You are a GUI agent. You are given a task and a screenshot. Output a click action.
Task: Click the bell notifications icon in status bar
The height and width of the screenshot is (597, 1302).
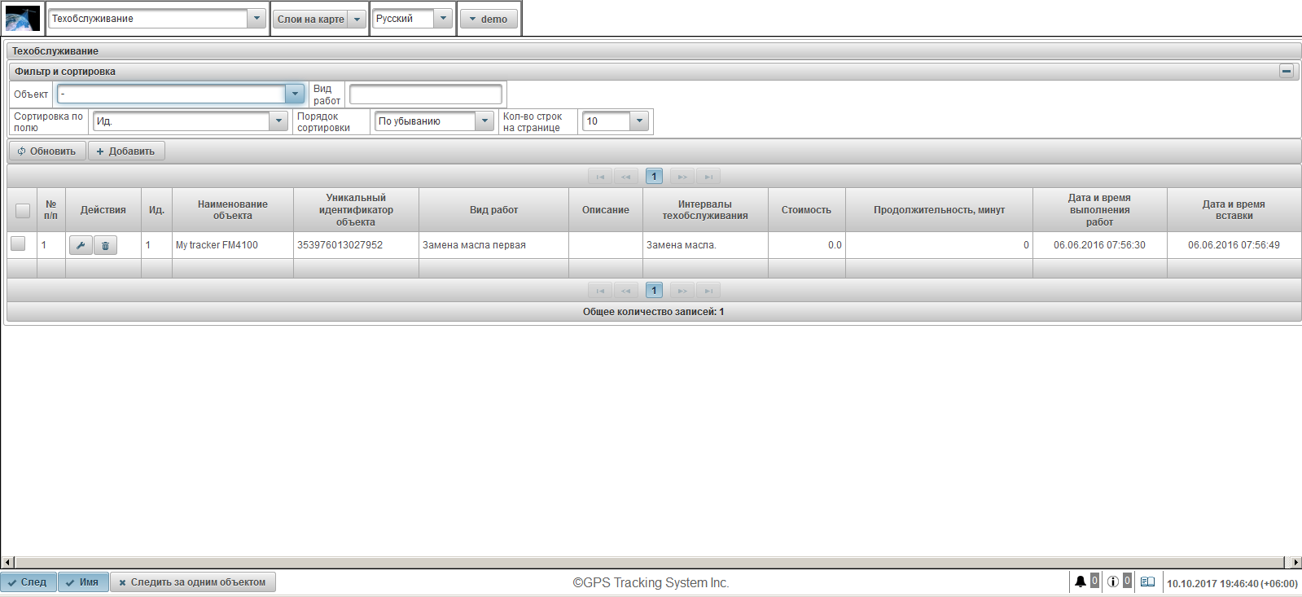pyautogui.click(x=1080, y=582)
